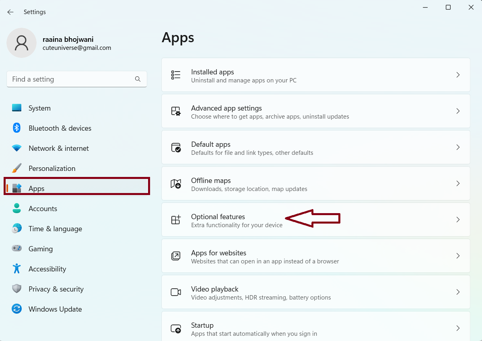Screen dimensions: 482x341
Task: Select Bluetooth & devices in sidebar
Action: click(x=60, y=128)
